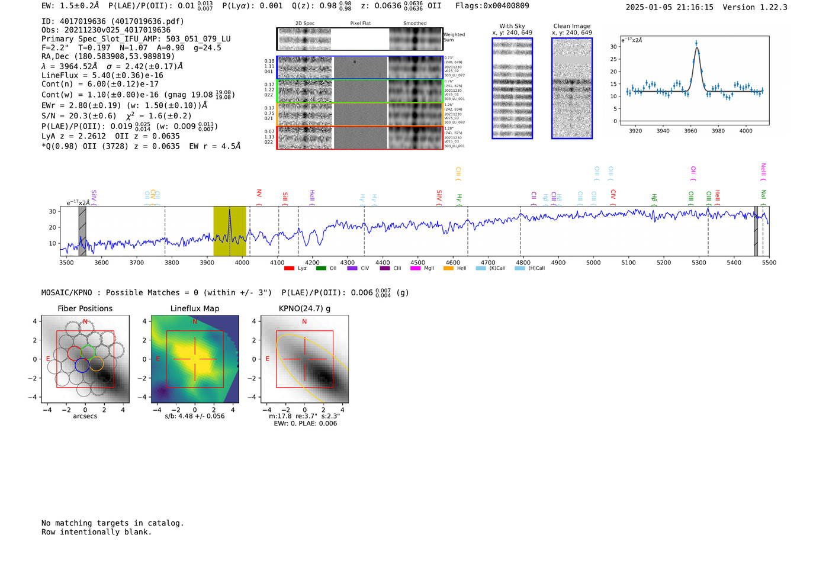Click the magenta MgII legend swatch

coord(415,269)
